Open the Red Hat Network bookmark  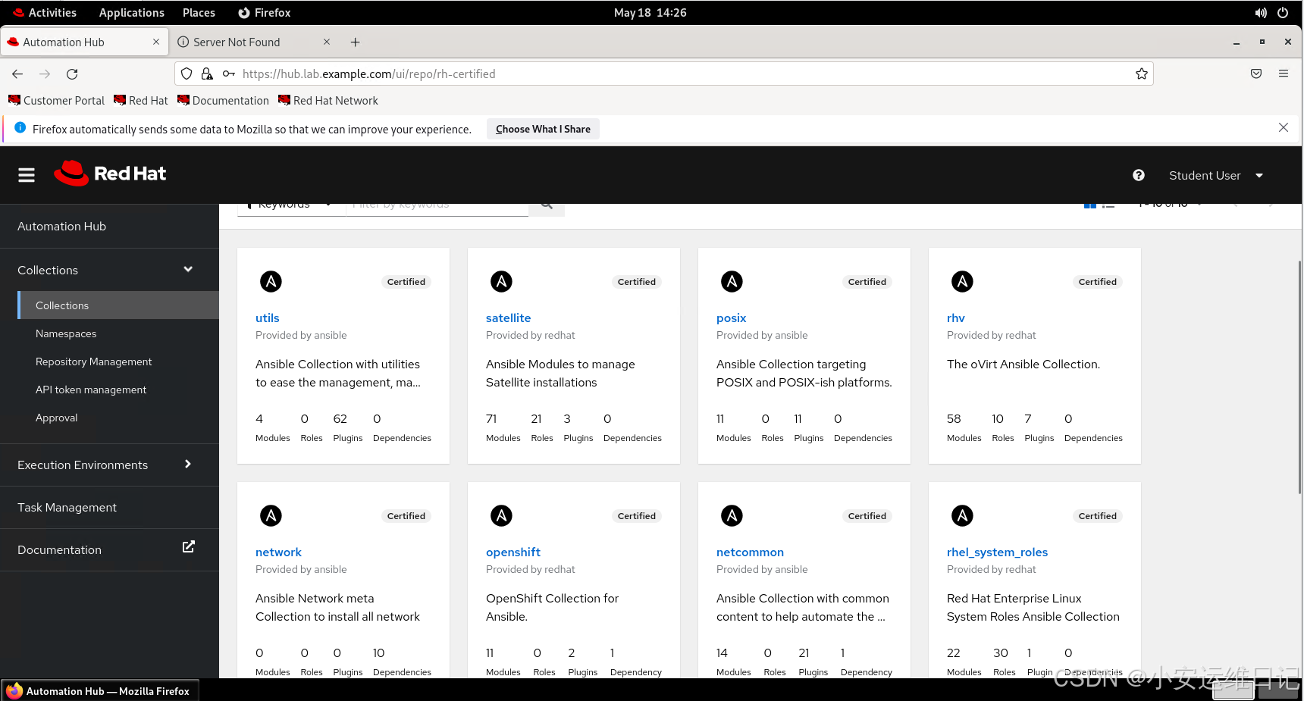[x=328, y=100]
